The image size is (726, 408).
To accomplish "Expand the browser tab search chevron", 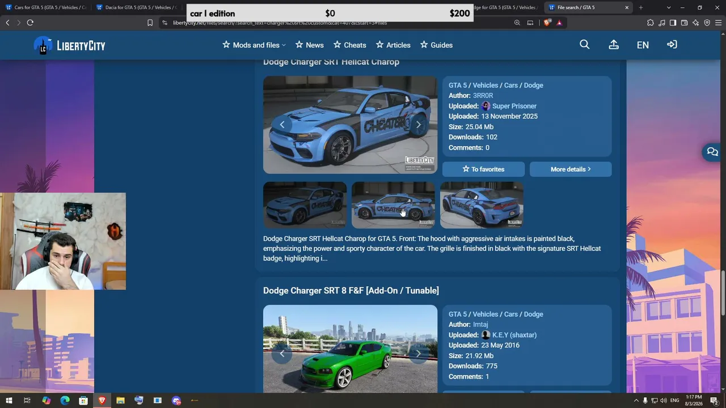I will tap(669, 7).
